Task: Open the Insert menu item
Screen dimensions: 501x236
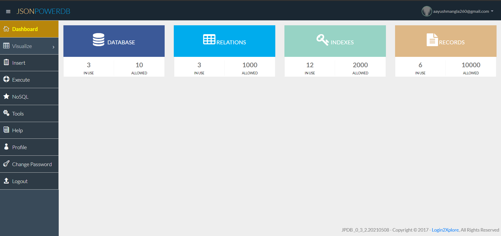Action: (19, 63)
